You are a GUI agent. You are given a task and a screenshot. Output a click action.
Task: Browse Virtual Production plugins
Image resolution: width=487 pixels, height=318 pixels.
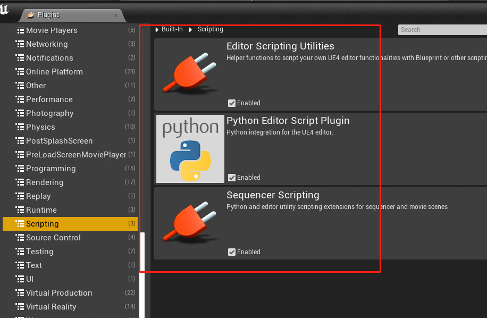click(70, 293)
